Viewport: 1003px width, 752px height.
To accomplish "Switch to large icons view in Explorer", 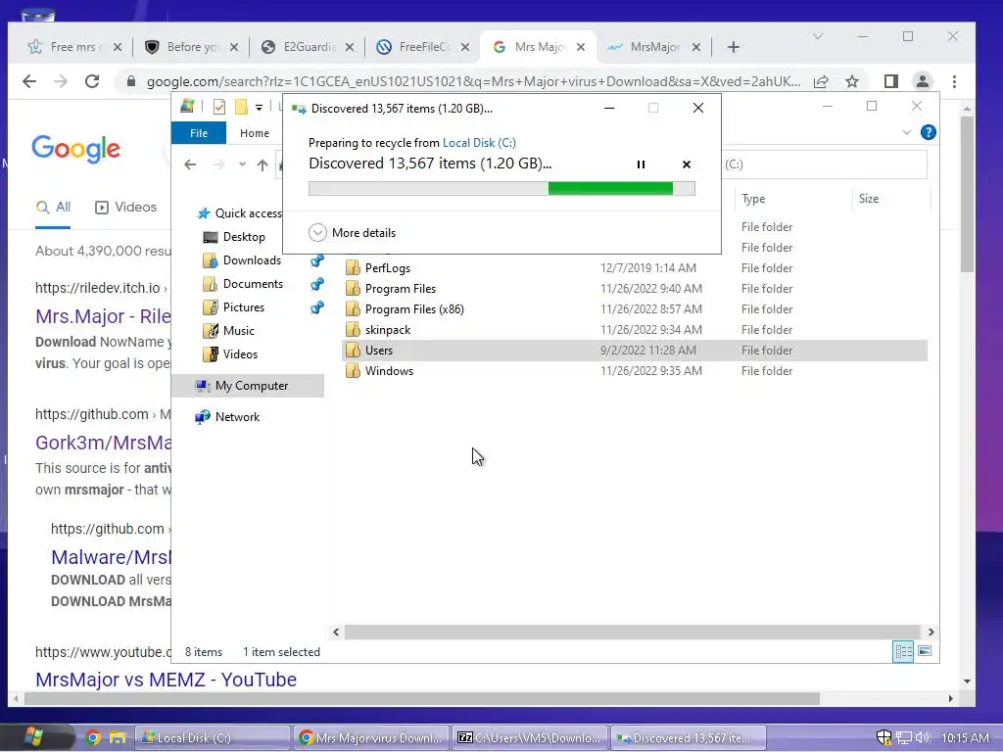I will 925,651.
